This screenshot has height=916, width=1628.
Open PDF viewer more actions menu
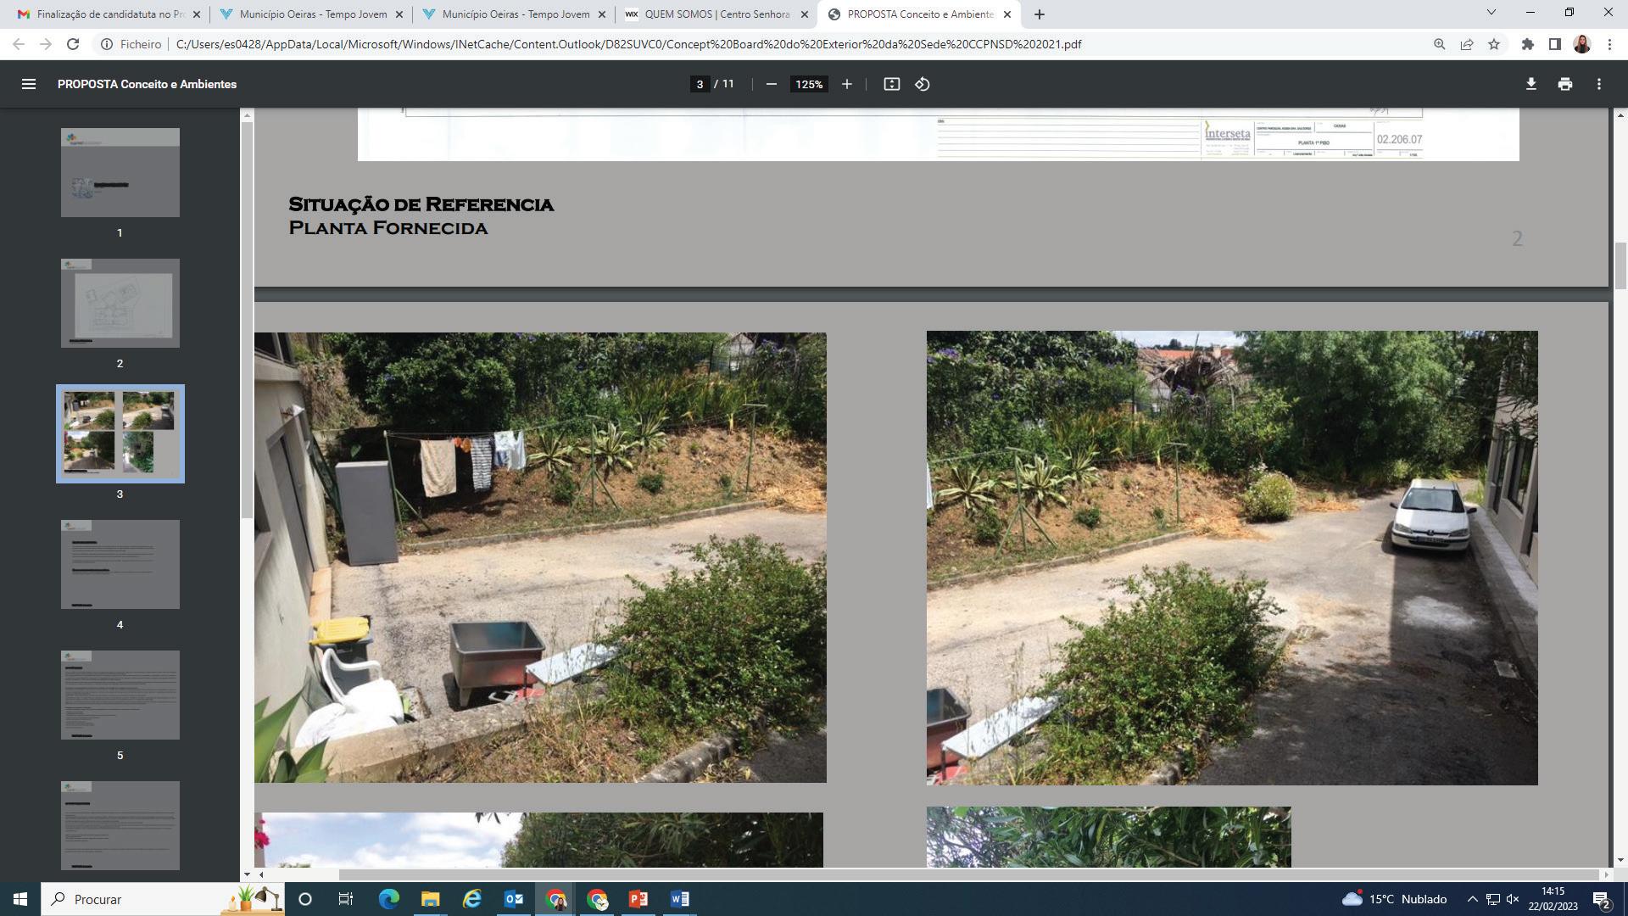pyautogui.click(x=1598, y=84)
